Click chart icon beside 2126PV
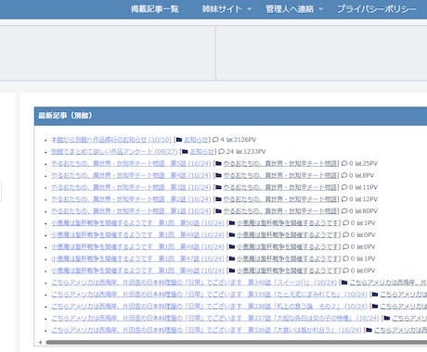 [229, 140]
